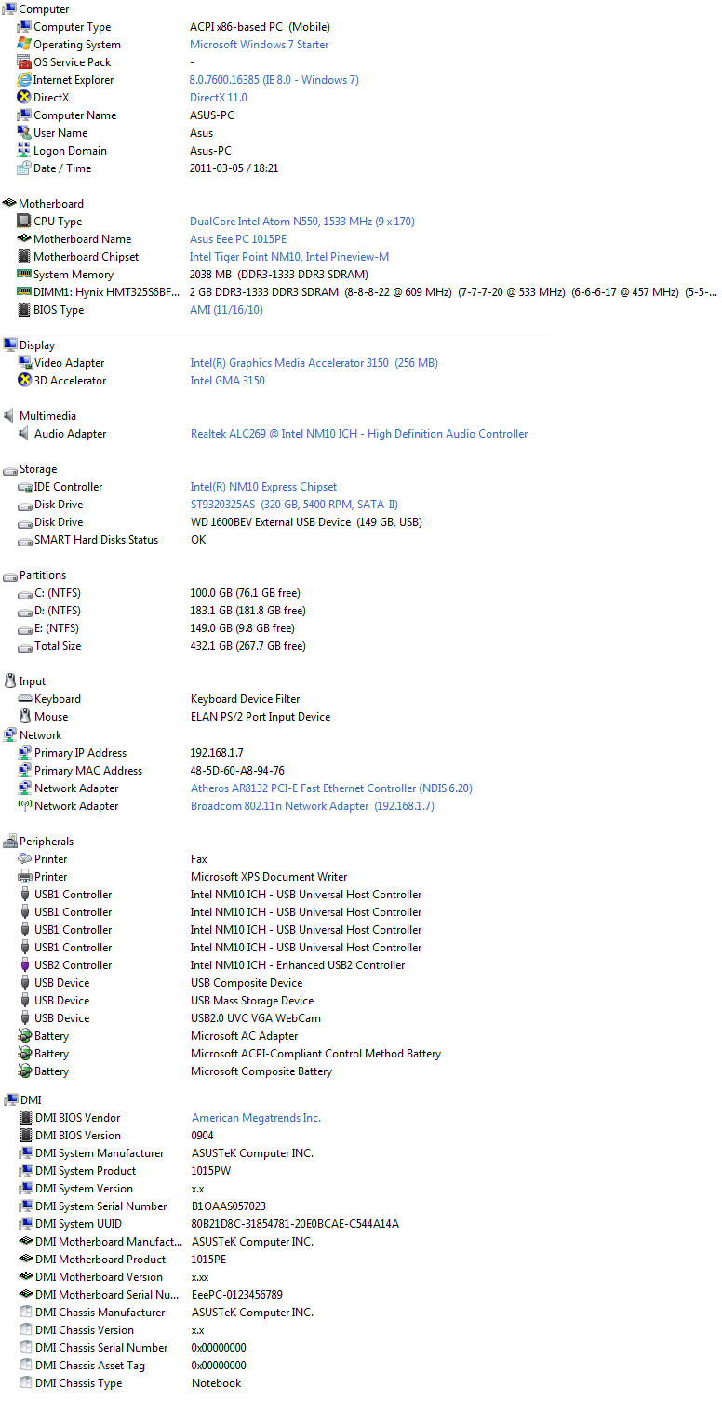The image size is (722, 1401).
Task: Open the Realtek ALC269 audio link
Action: [x=359, y=433]
